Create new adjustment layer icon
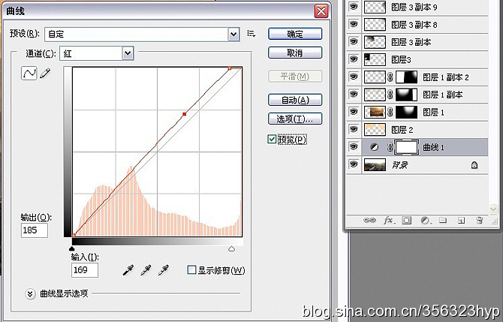The image size is (503, 322). point(426,221)
